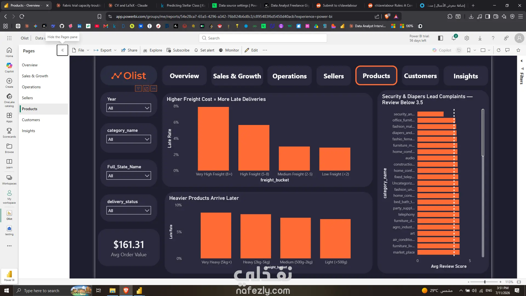Click the Overview navigation button in the report
Image resolution: width=526 pixels, height=296 pixels.
coord(184,76)
